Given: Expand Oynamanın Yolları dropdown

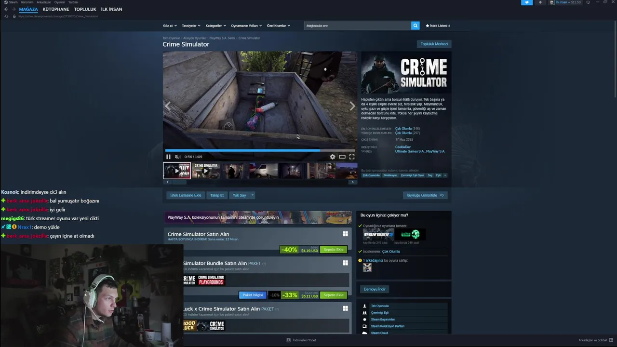Looking at the screenshot, I should [x=246, y=26].
